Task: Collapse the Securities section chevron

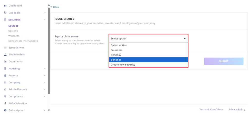Action: click(45, 20)
